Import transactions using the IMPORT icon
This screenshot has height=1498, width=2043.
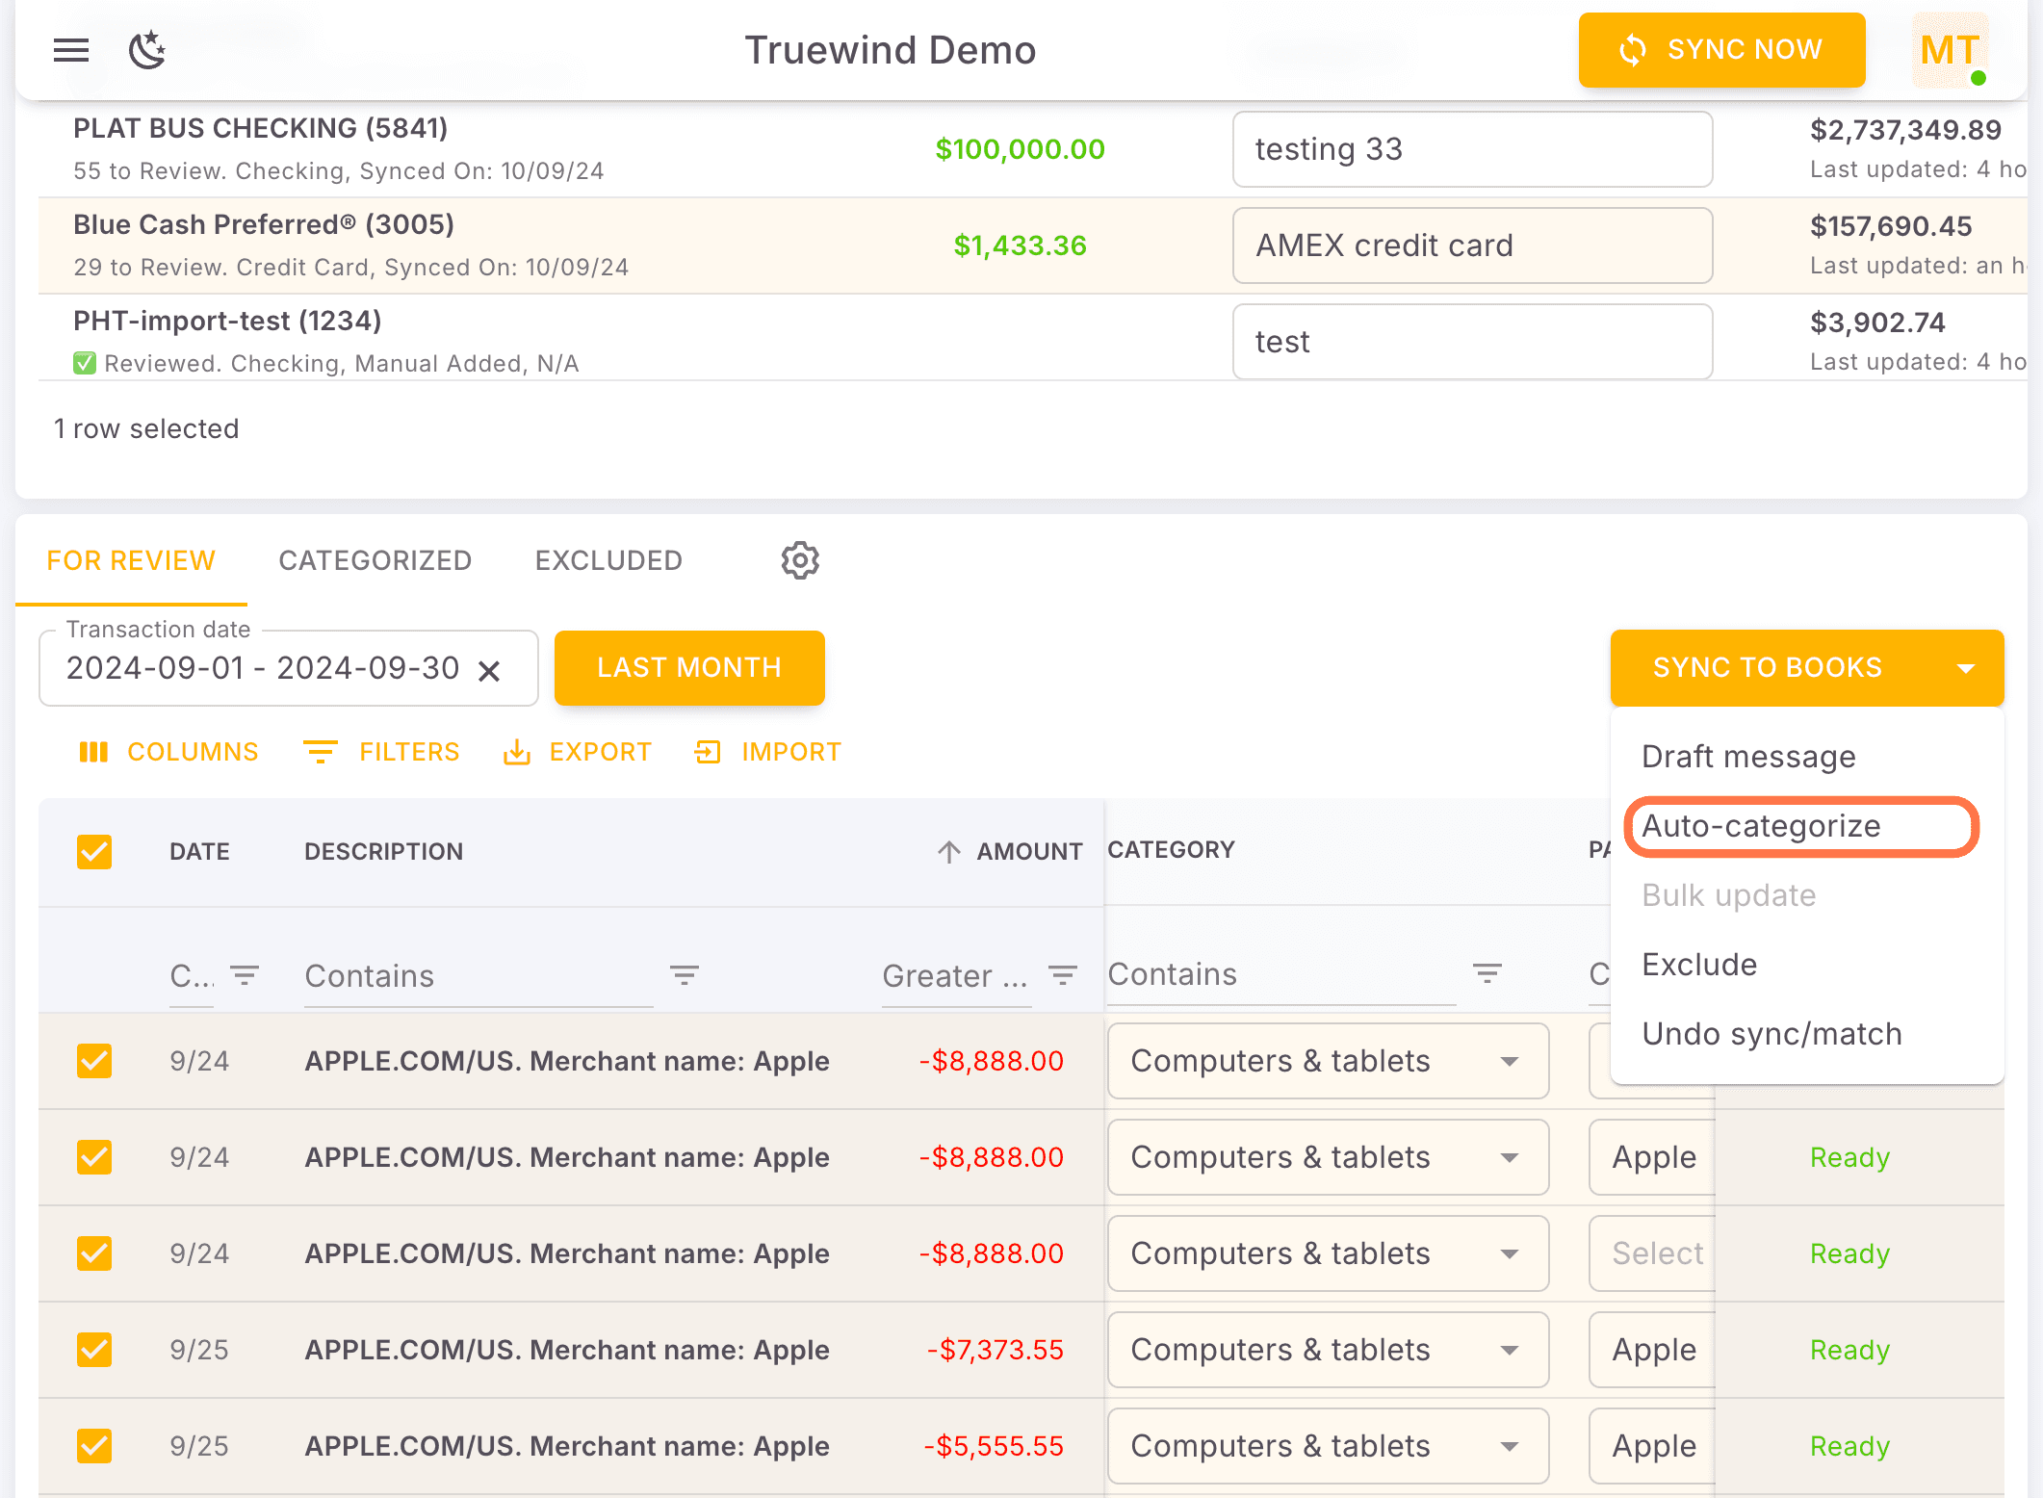point(767,752)
